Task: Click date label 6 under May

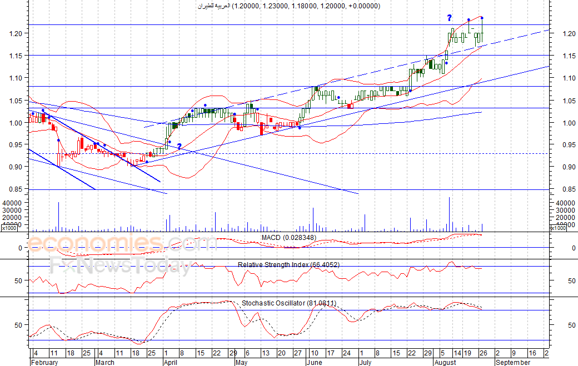Action: pos(247,353)
